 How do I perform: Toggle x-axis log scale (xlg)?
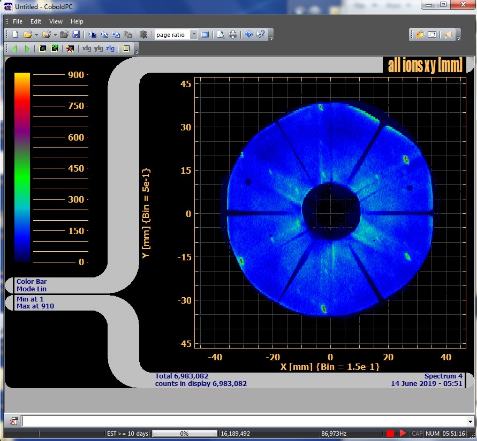(86, 49)
